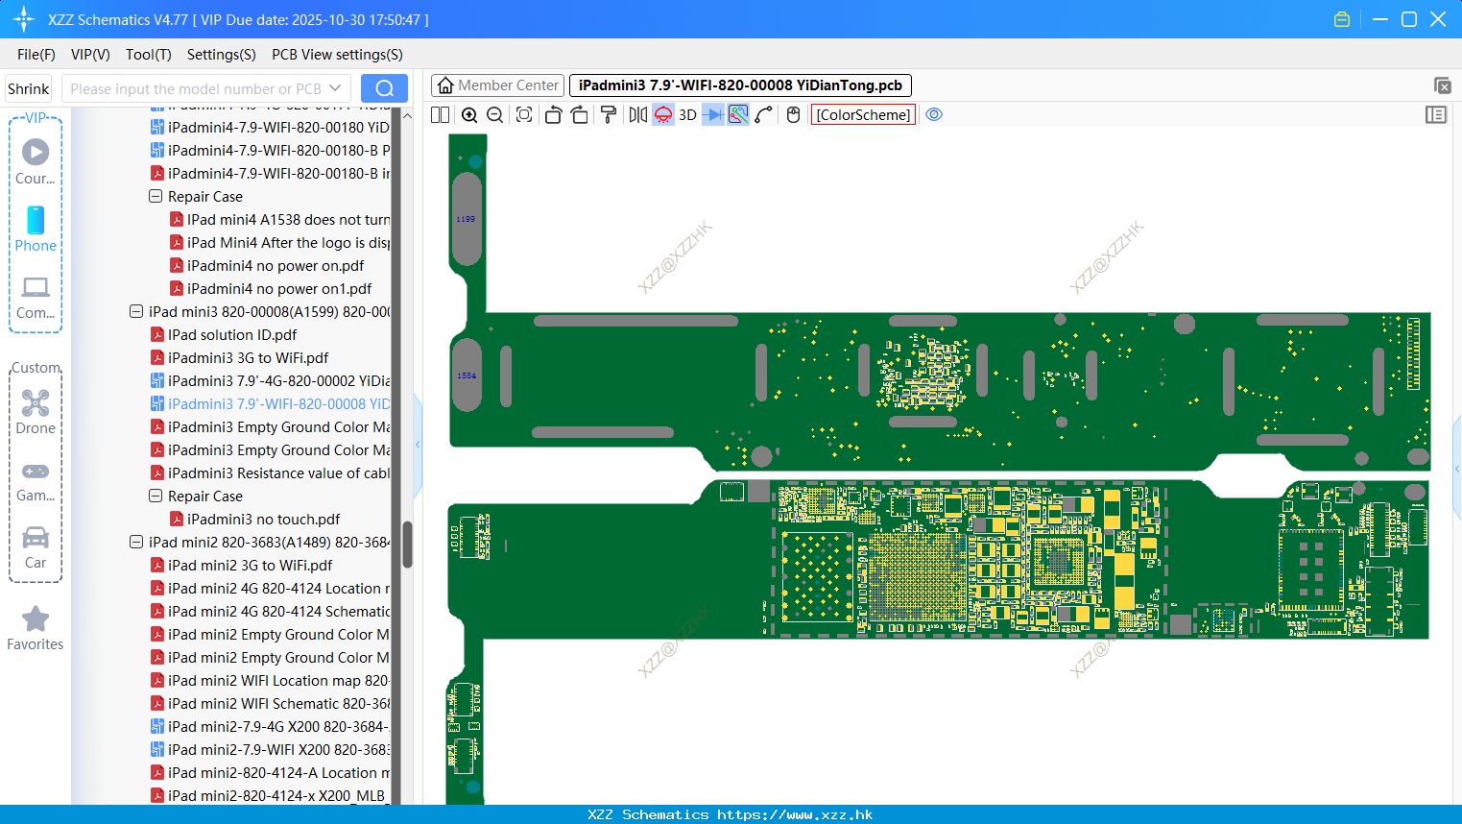The image size is (1462, 824).
Task: Open the Car category
Action: click(36, 547)
